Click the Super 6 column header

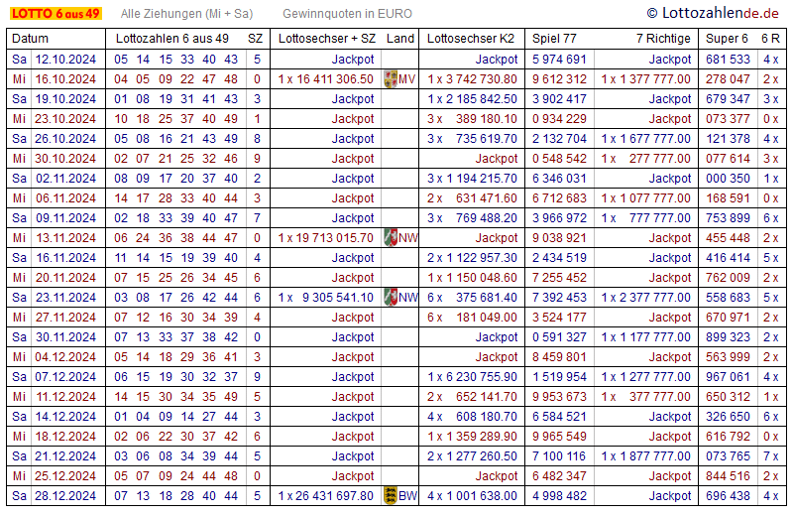tap(727, 38)
